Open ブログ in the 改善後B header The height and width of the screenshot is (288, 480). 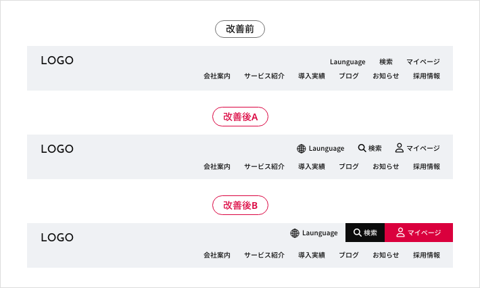point(349,255)
